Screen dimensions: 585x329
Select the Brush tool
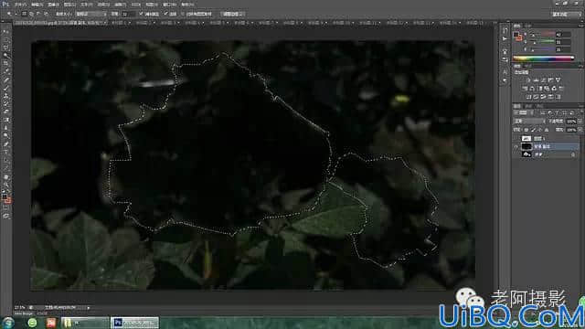click(5, 88)
